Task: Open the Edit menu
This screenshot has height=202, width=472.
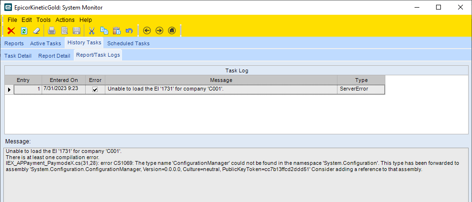Action: click(26, 20)
